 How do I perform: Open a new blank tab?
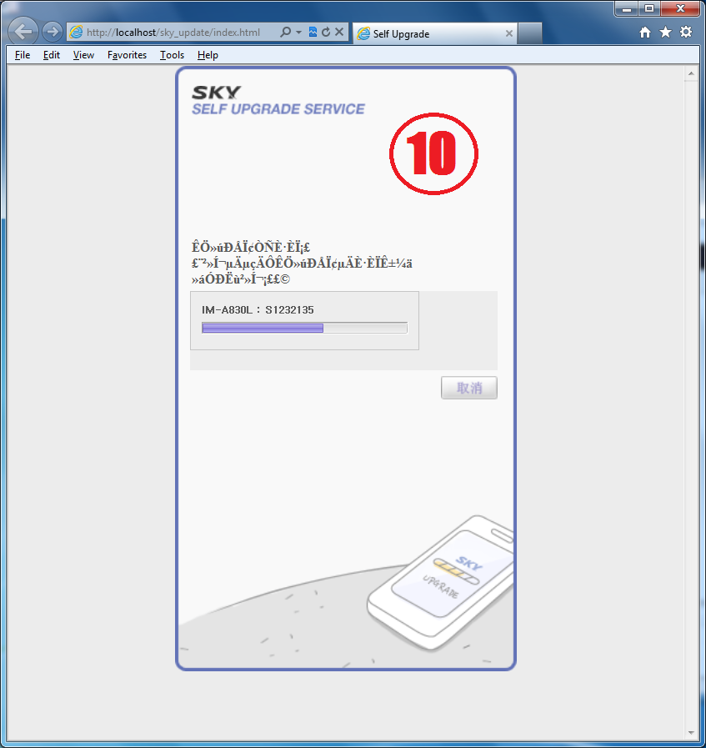pos(529,33)
